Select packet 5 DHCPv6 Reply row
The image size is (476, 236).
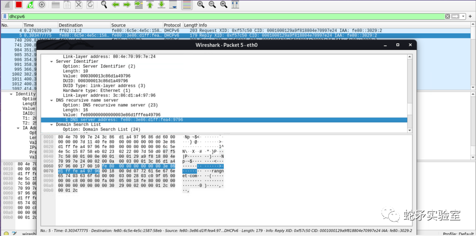[x=235, y=35]
